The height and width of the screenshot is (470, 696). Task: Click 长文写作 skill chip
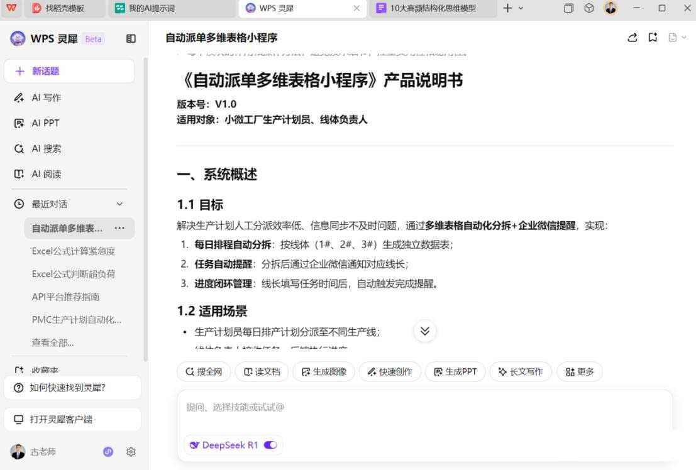click(x=521, y=371)
